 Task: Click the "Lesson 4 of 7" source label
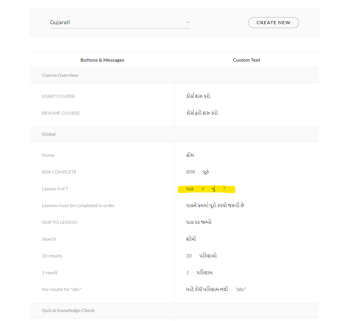tap(55, 189)
